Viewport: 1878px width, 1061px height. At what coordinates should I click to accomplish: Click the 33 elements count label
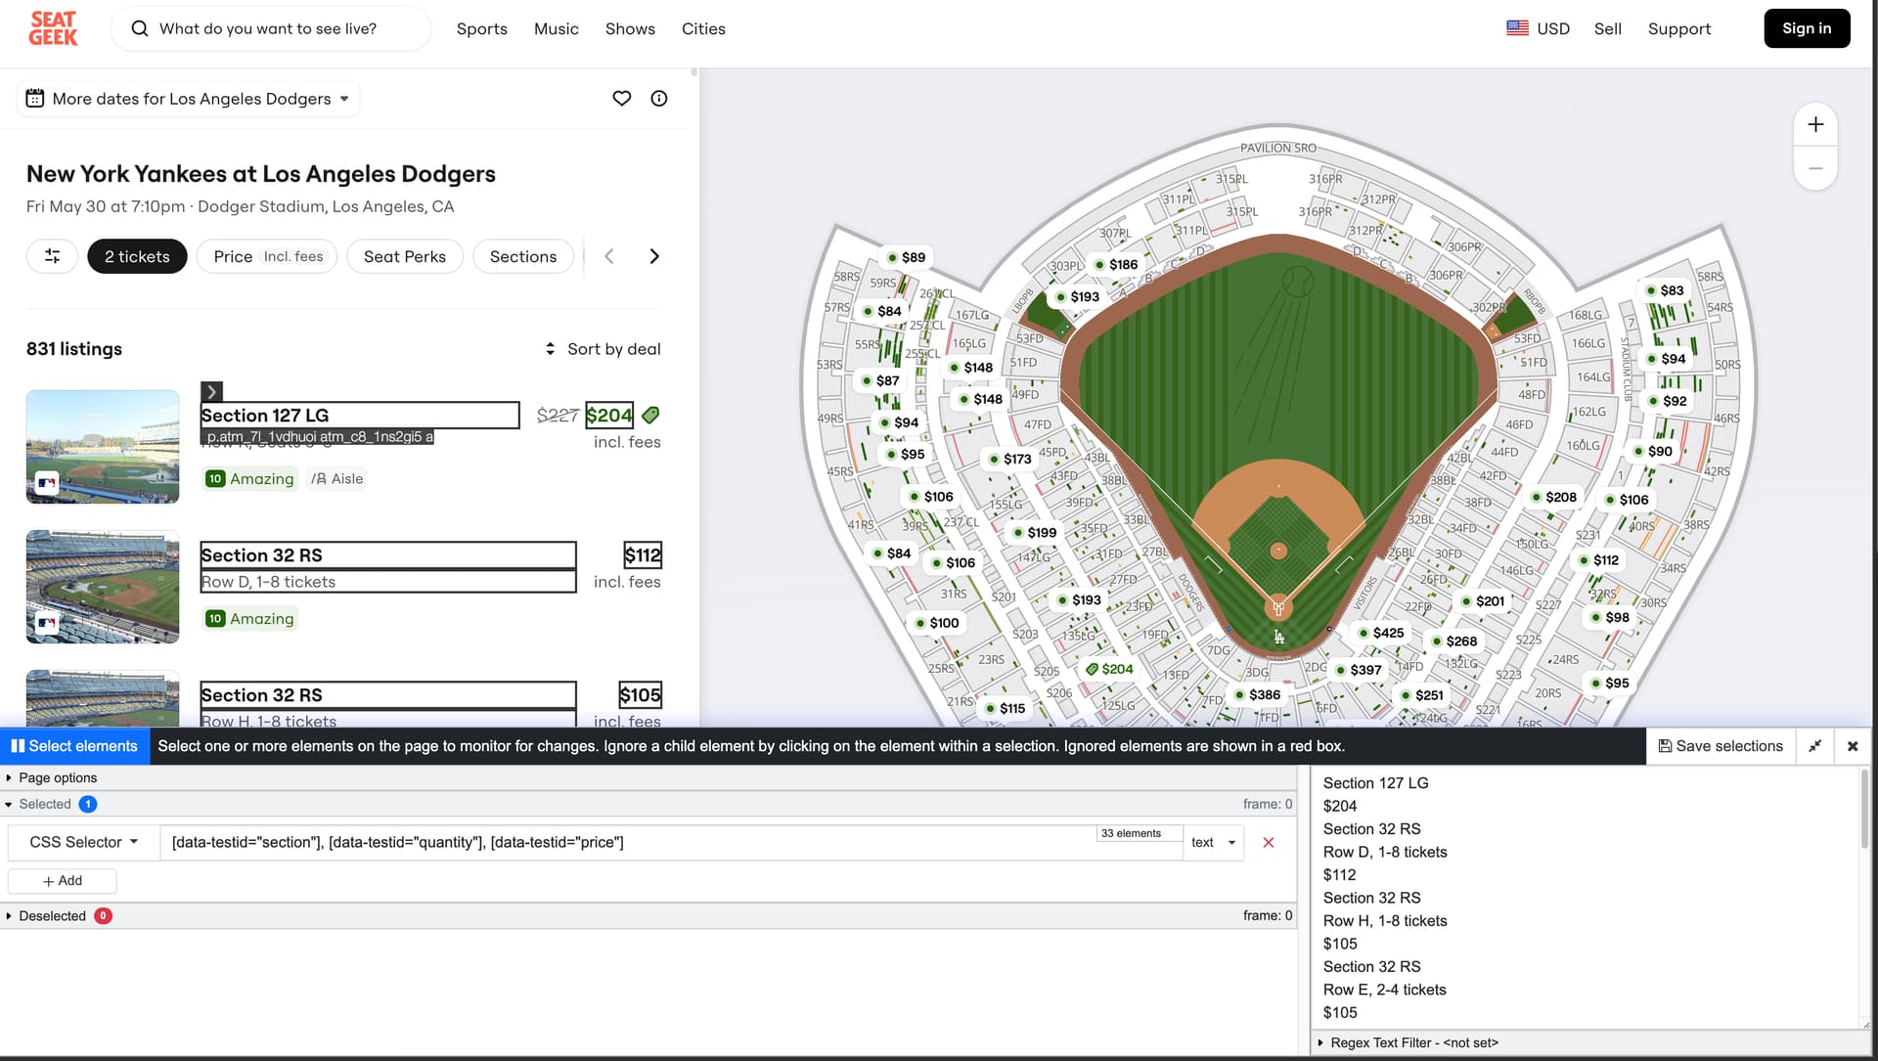[1131, 833]
